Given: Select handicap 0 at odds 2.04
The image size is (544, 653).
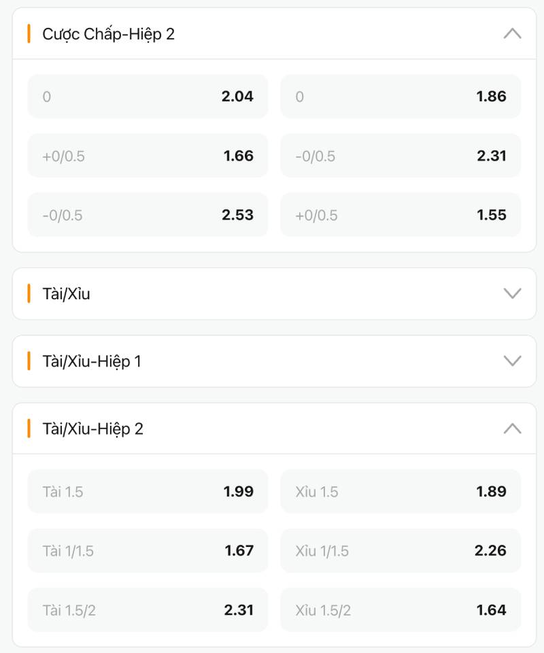Looking at the screenshot, I should tap(148, 97).
